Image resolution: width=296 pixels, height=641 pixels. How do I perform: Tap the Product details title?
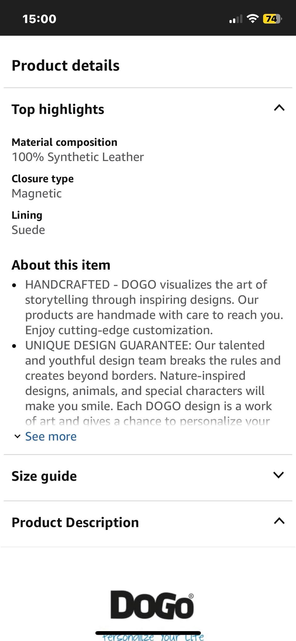(x=65, y=65)
